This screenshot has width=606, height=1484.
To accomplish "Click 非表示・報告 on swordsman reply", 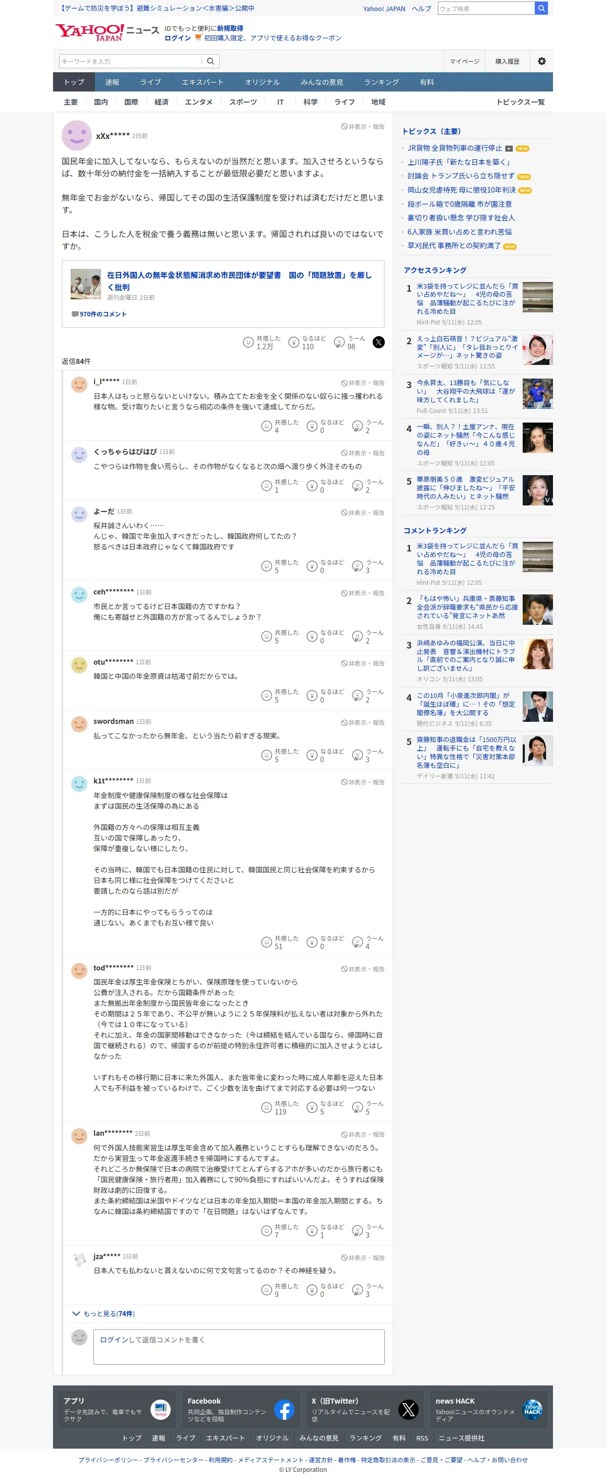I will coord(363,722).
